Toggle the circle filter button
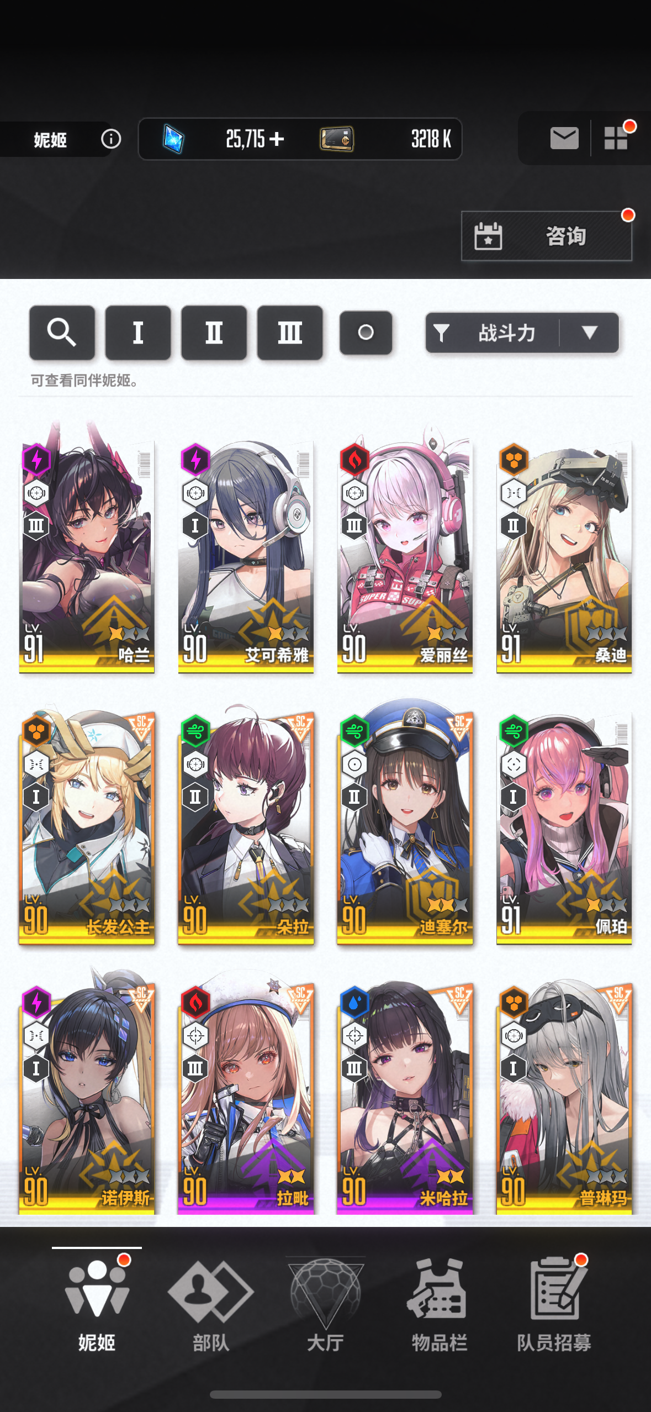Image resolution: width=651 pixels, height=1412 pixels. (x=366, y=333)
